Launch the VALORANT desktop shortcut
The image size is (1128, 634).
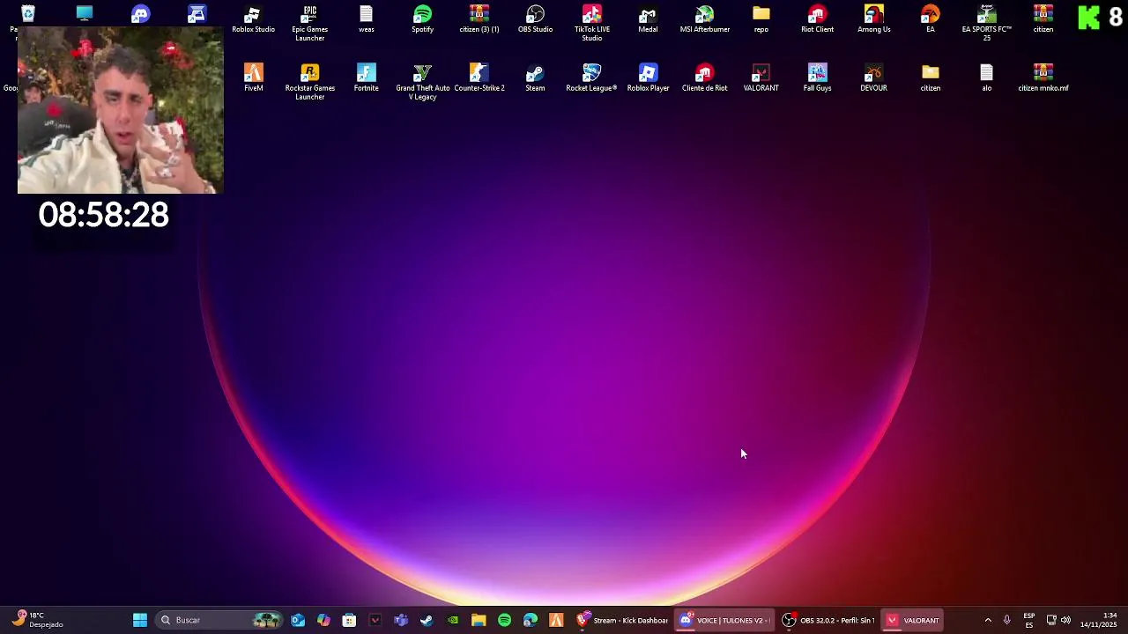[761, 78]
